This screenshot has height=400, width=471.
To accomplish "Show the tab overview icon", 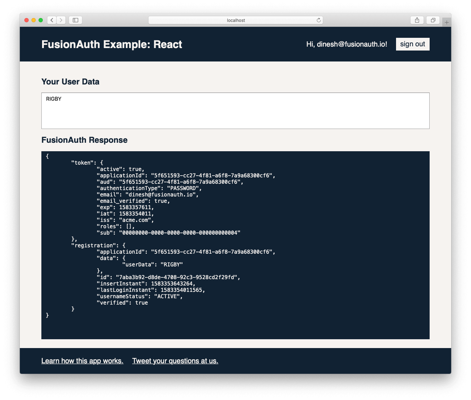I will pos(433,20).
